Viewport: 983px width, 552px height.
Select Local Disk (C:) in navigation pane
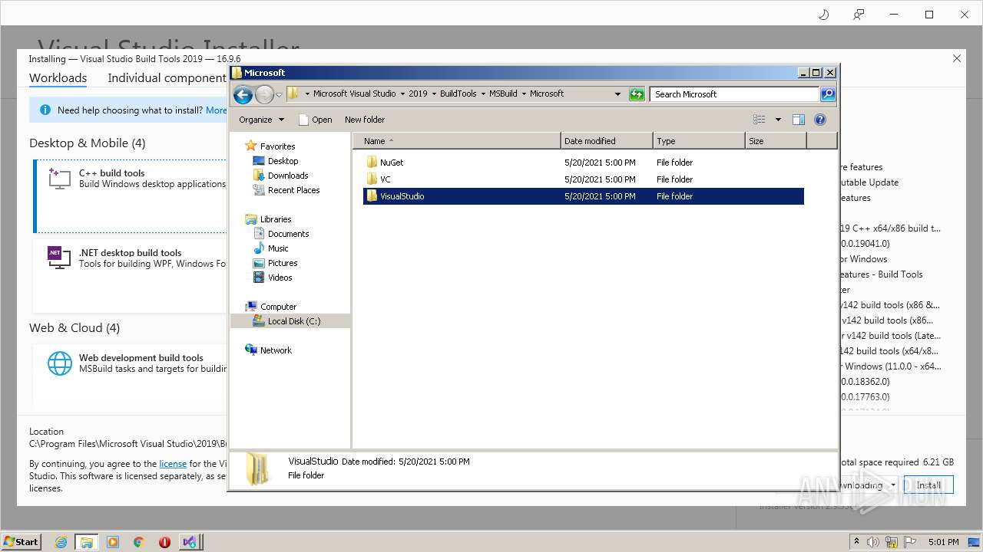(x=290, y=321)
